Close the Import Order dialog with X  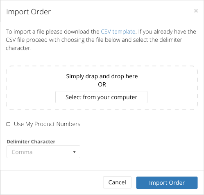point(196,11)
